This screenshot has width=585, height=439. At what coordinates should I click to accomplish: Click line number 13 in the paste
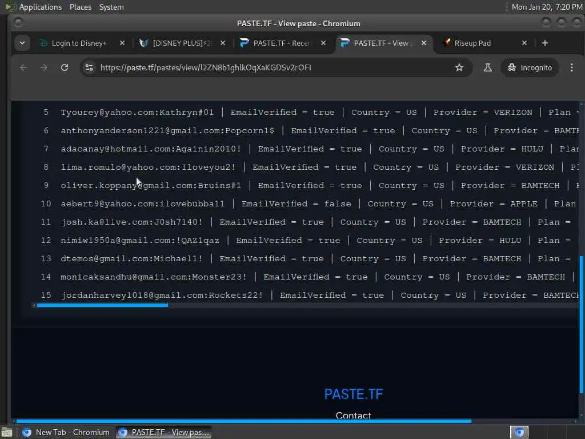click(46, 259)
